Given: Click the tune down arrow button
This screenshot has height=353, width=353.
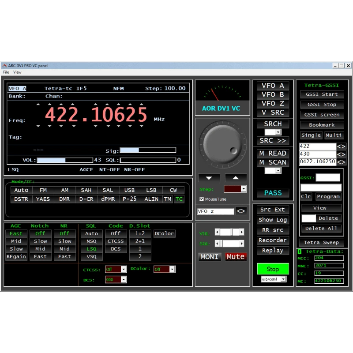Looking at the screenshot, I should [x=209, y=178].
